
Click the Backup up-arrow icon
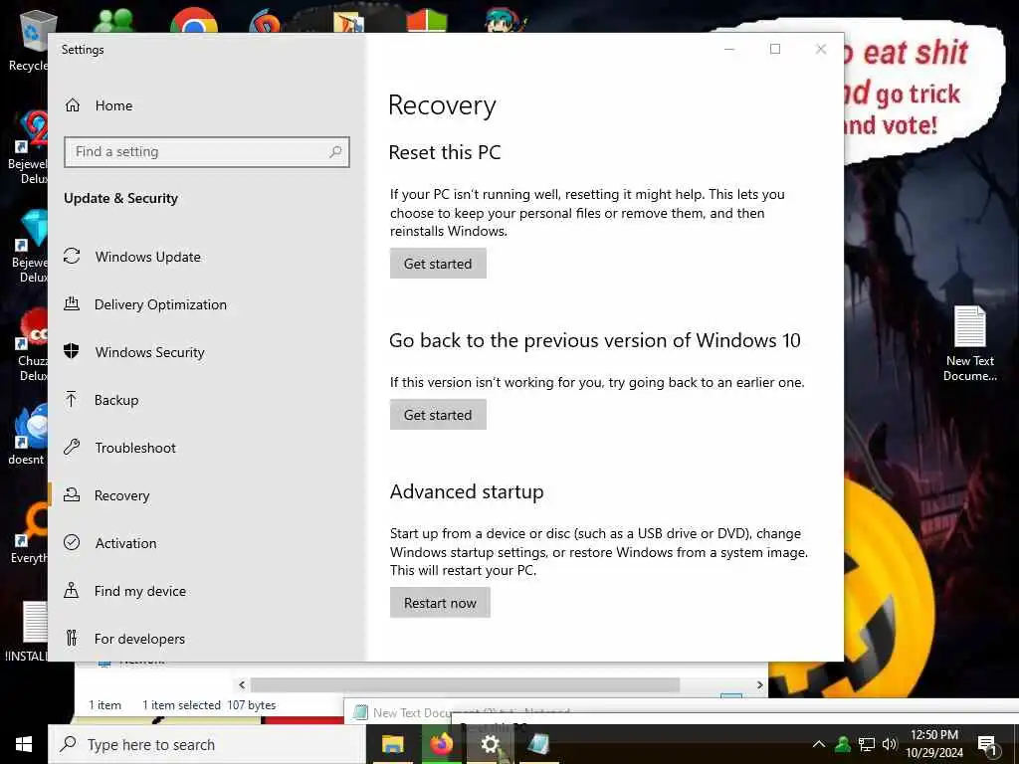click(72, 399)
